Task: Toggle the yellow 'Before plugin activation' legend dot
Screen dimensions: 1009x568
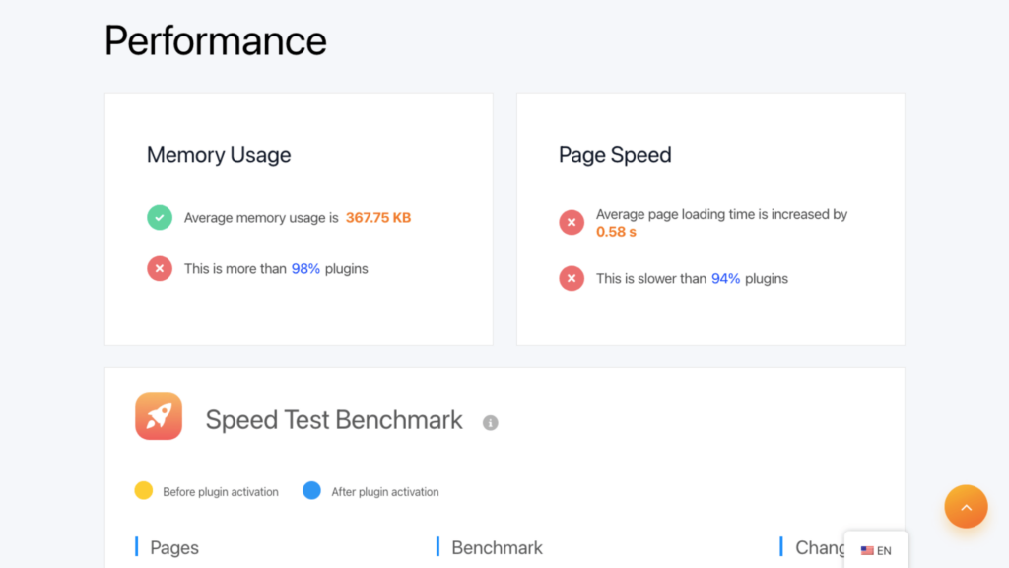Action: point(144,491)
